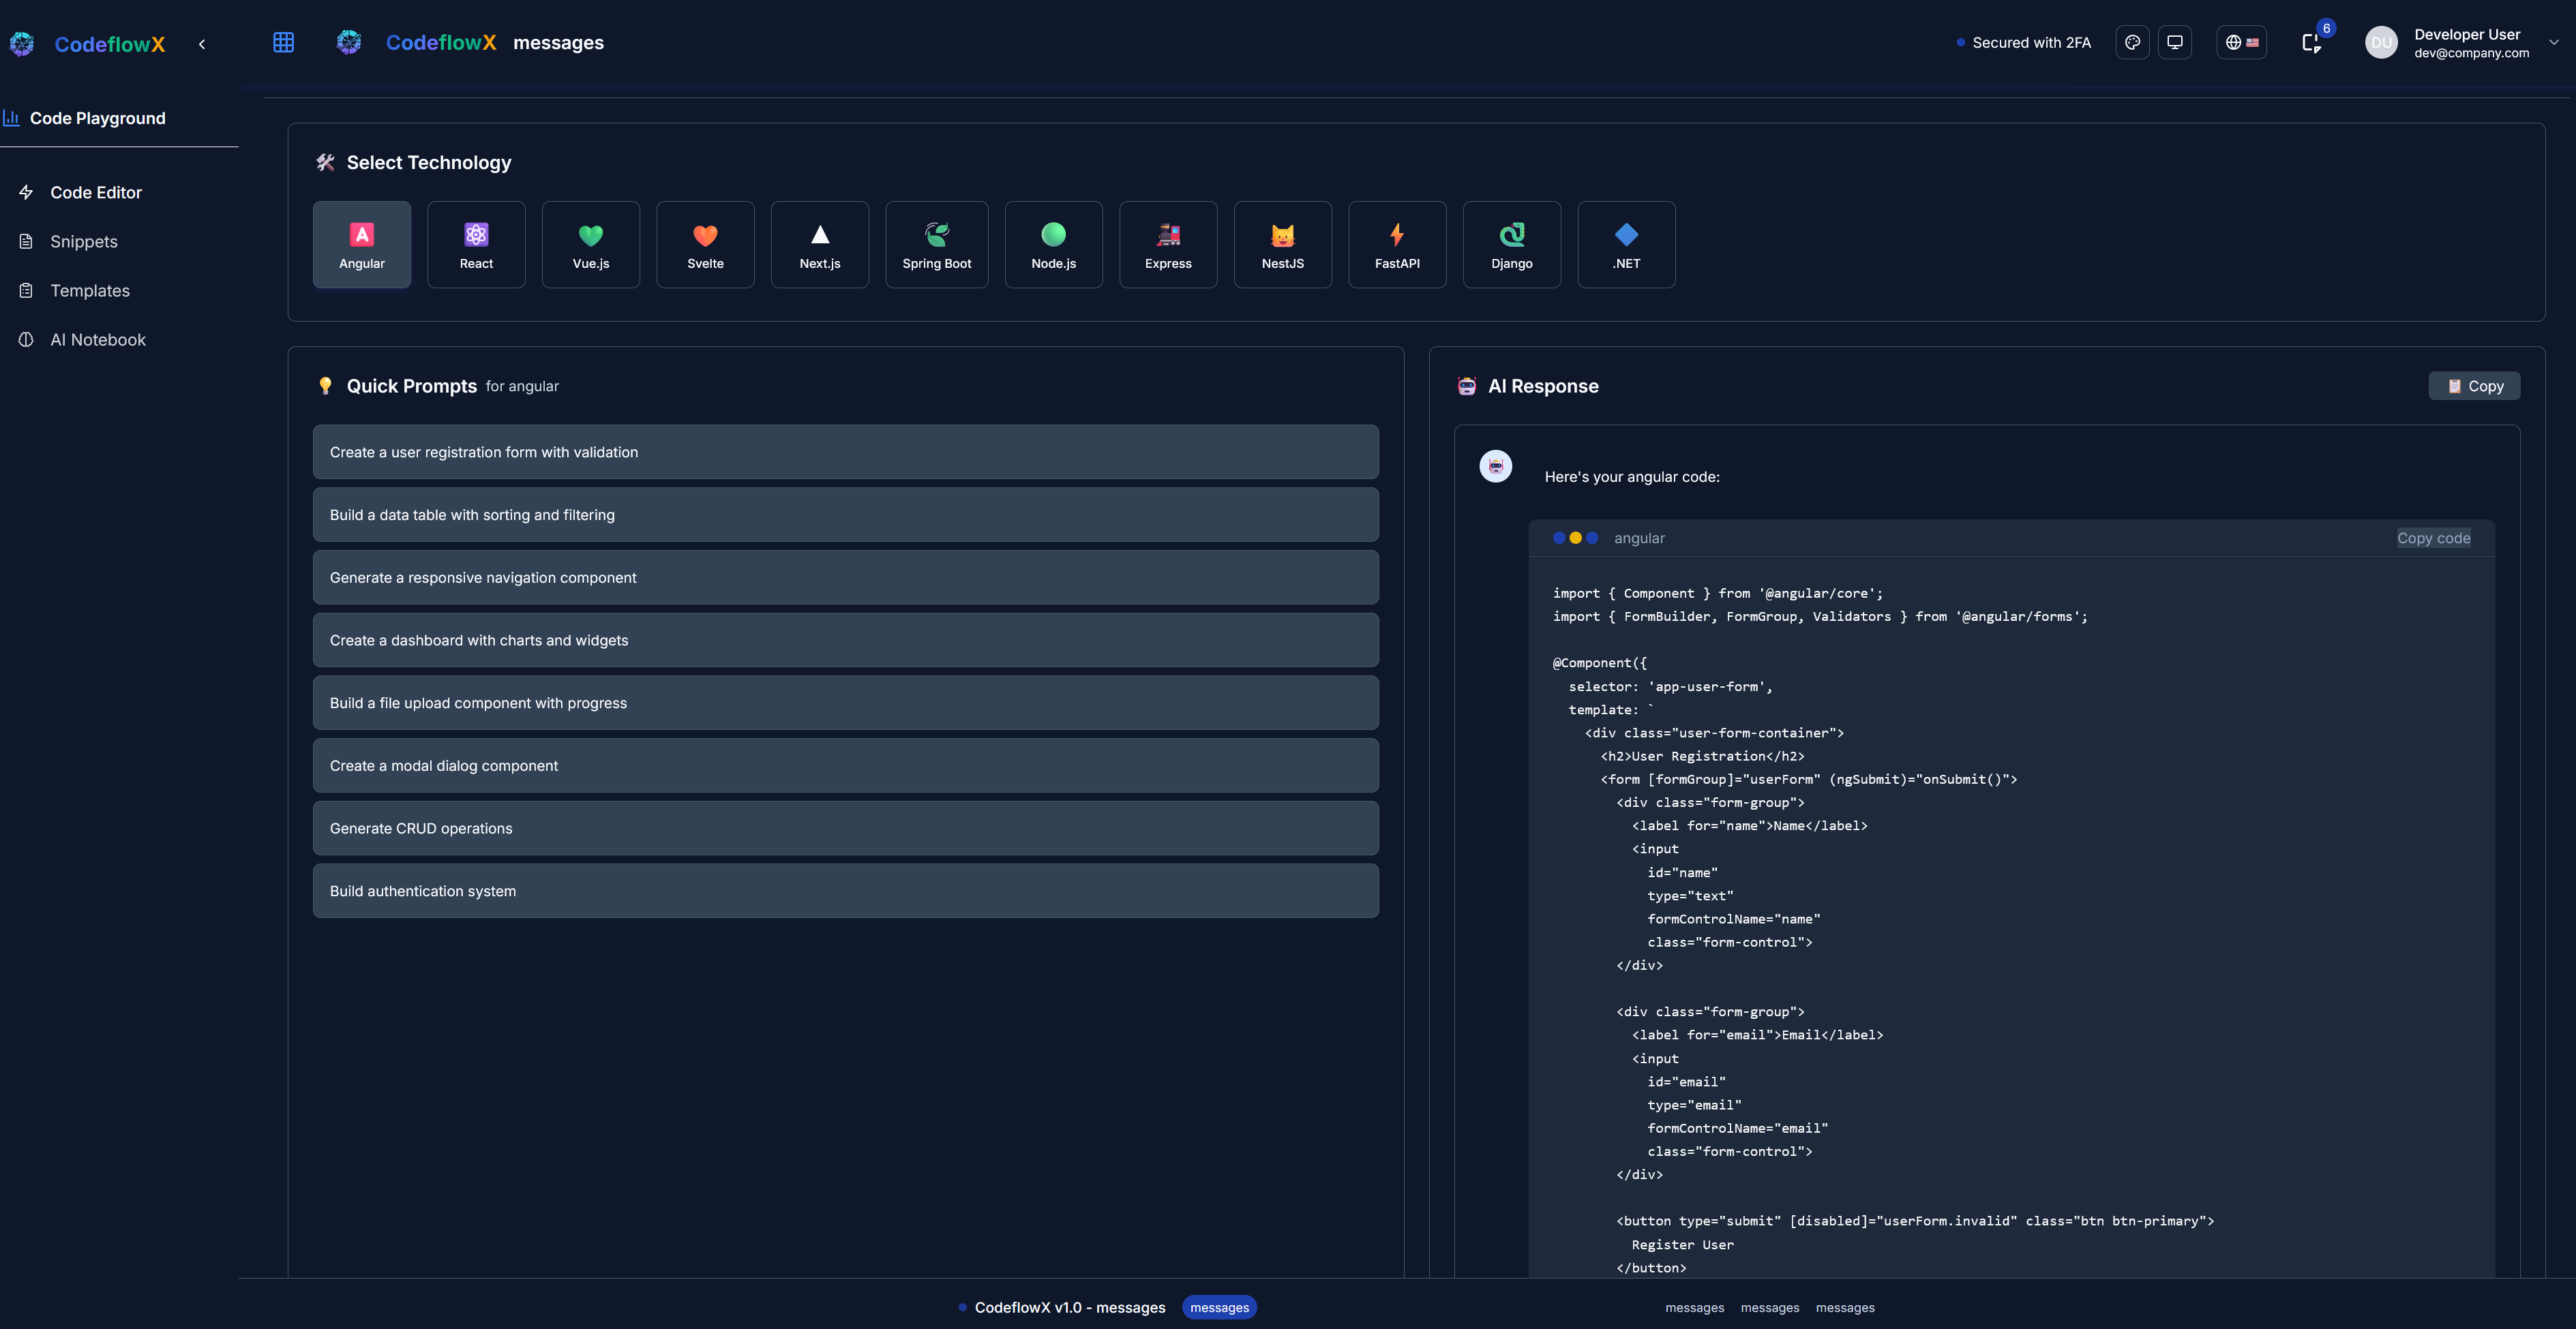Select file upload component prompt
Viewport: 2576px width, 1329px height.
pyautogui.click(x=845, y=703)
